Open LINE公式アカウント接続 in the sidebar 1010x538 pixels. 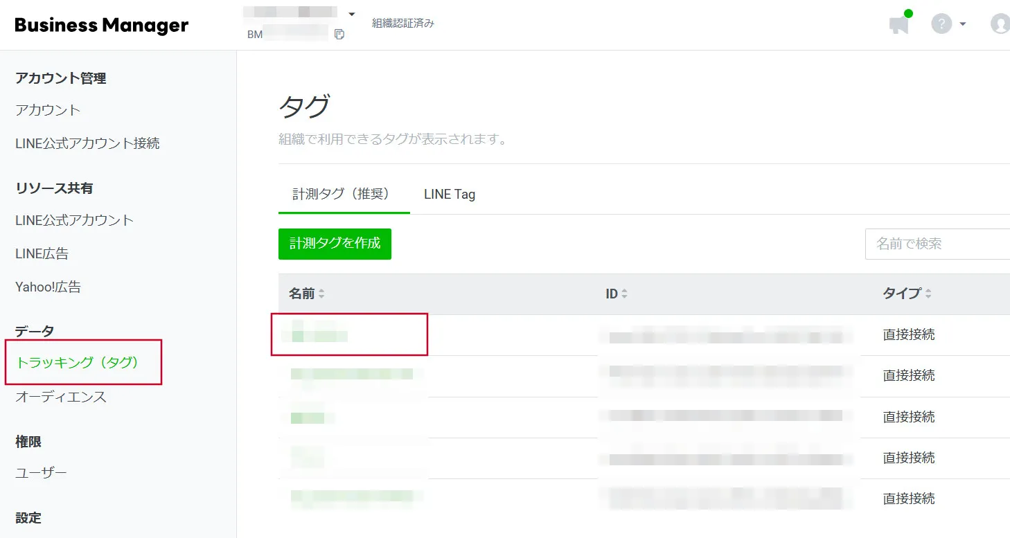click(87, 143)
